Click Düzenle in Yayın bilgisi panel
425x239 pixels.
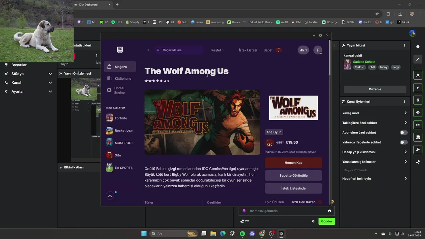click(375, 89)
